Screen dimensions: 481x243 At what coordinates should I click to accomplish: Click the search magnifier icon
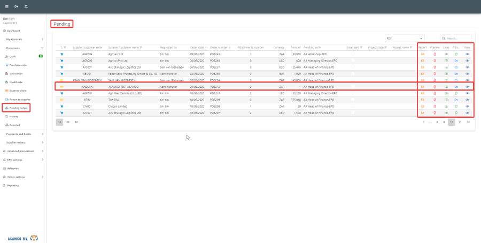[444, 39]
